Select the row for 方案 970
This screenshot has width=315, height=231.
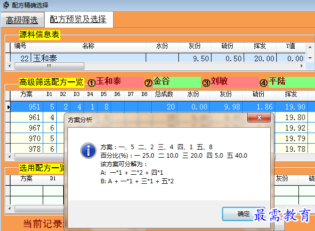(35, 139)
